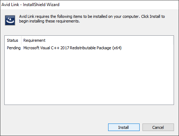Click empty space in the requirements list
The image size is (179, 136).
pyautogui.click(x=89, y=77)
